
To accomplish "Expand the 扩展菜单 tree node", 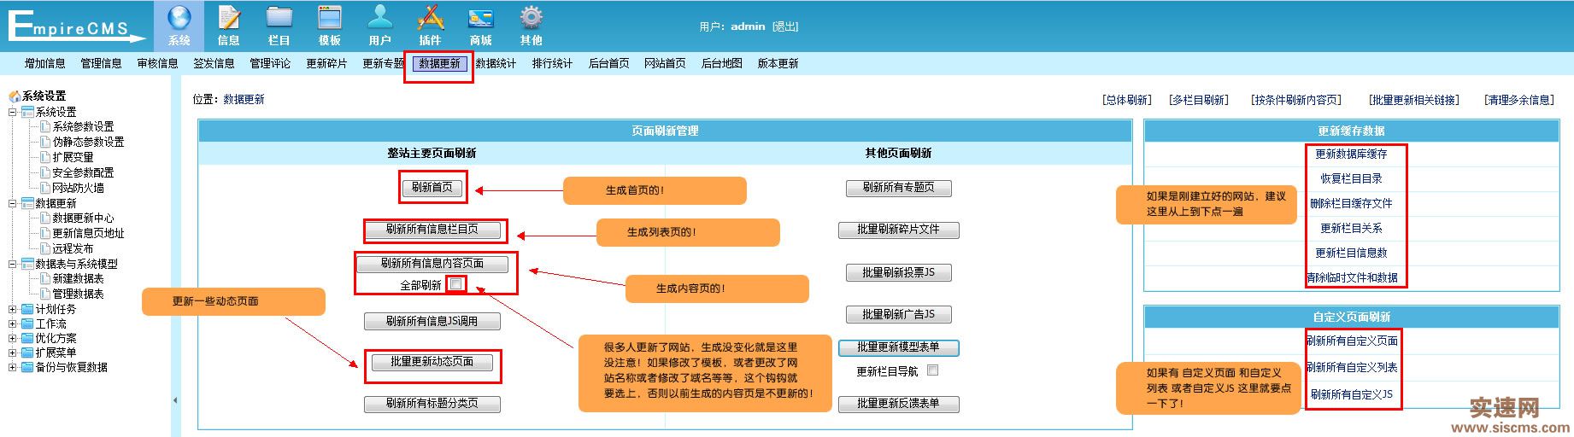I will 12,353.
